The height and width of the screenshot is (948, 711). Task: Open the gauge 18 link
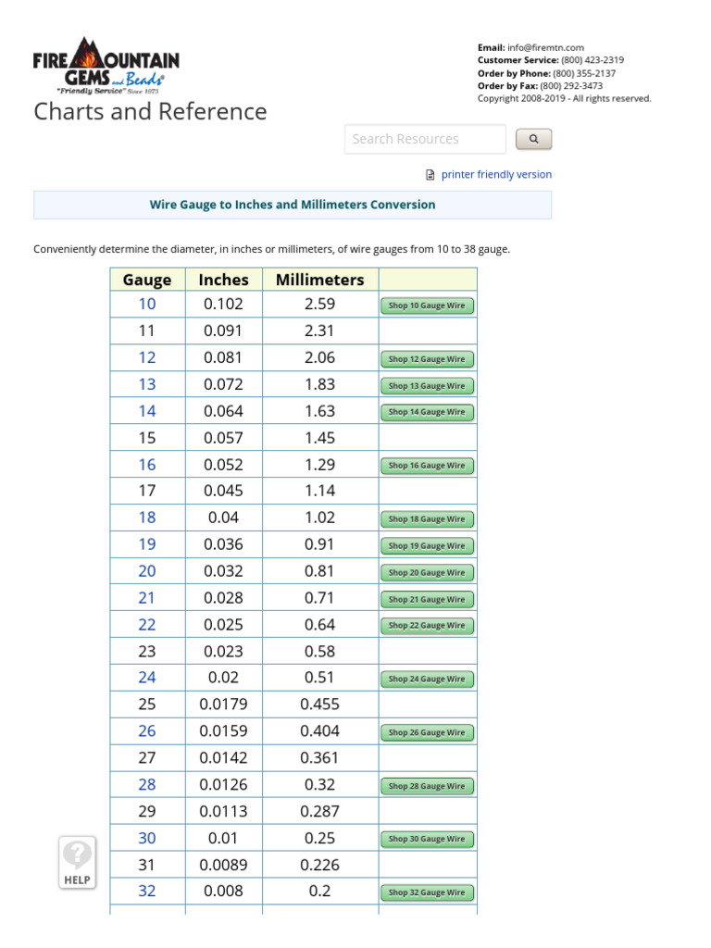pyautogui.click(x=147, y=518)
